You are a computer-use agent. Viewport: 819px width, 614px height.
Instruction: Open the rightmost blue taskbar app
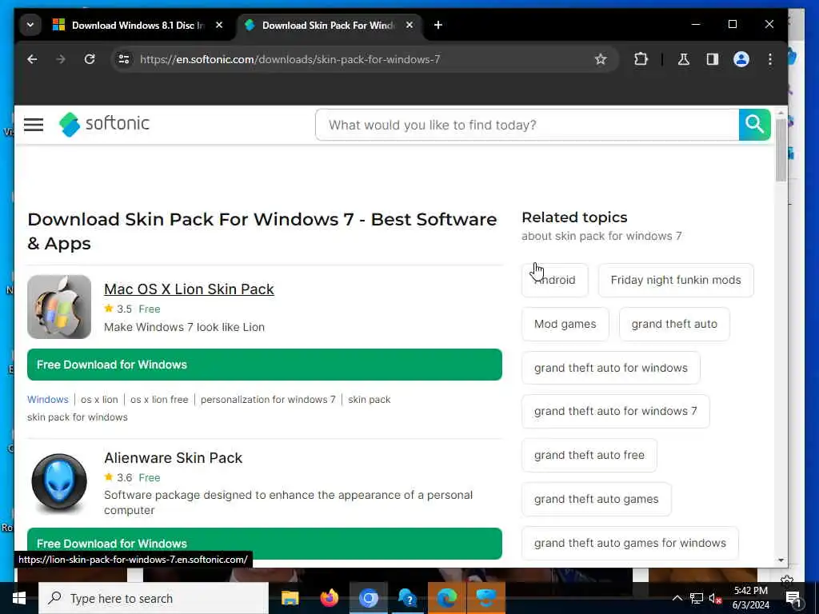[486, 598]
